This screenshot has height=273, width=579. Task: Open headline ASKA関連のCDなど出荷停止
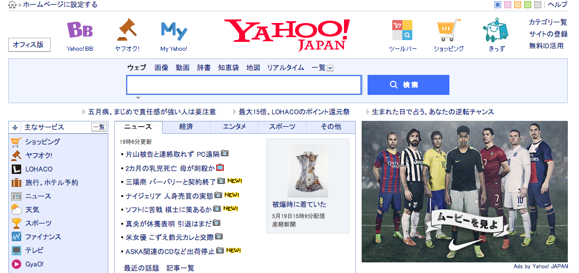(170, 252)
